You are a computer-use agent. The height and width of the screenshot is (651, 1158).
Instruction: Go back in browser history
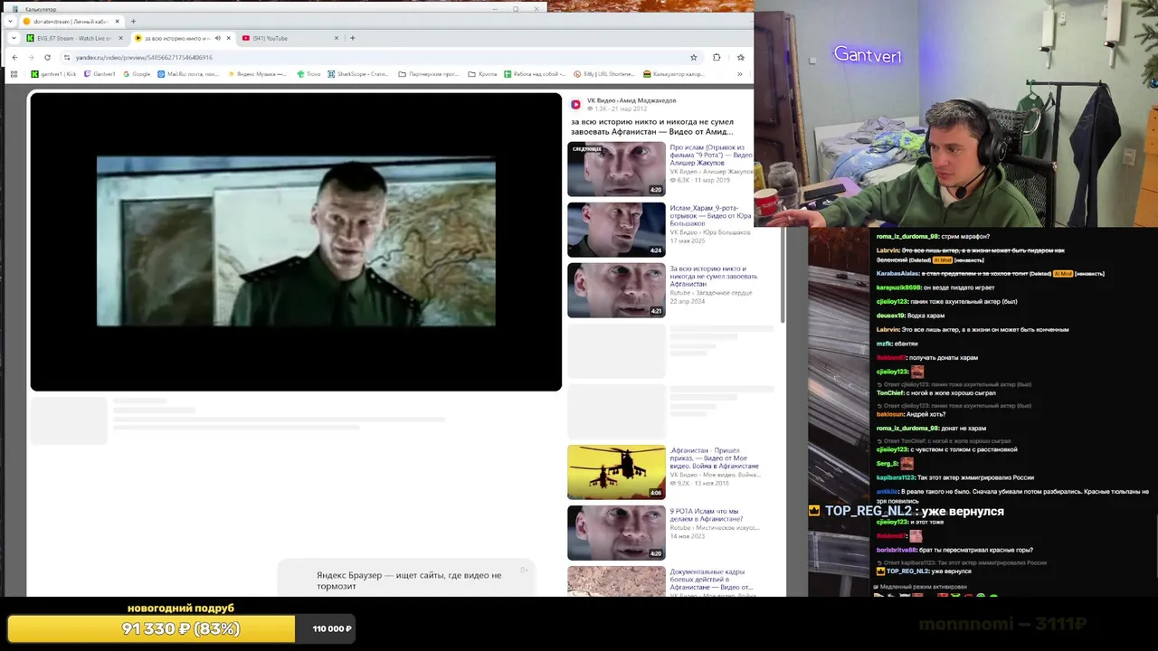[x=14, y=57]
